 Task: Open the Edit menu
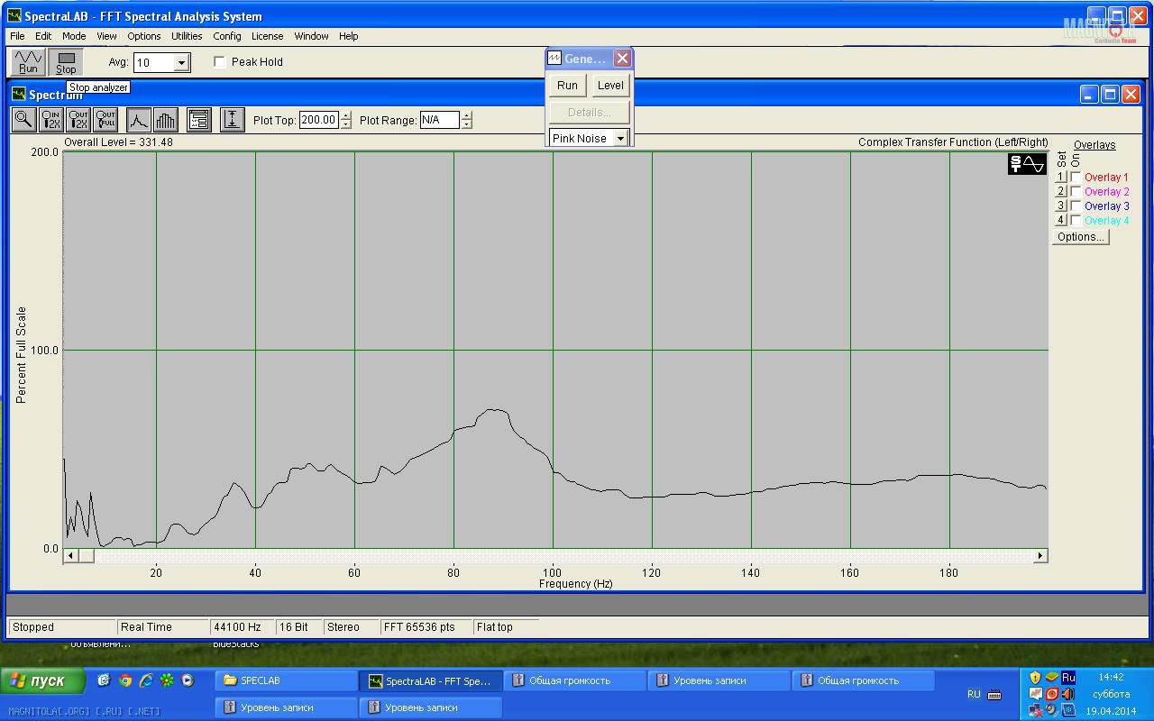point(43,36)
